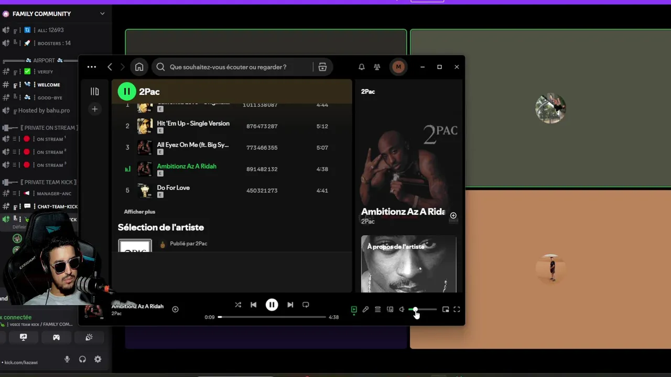Toggle repeat mode
This screenshot has height=377, width=671.
306,305
